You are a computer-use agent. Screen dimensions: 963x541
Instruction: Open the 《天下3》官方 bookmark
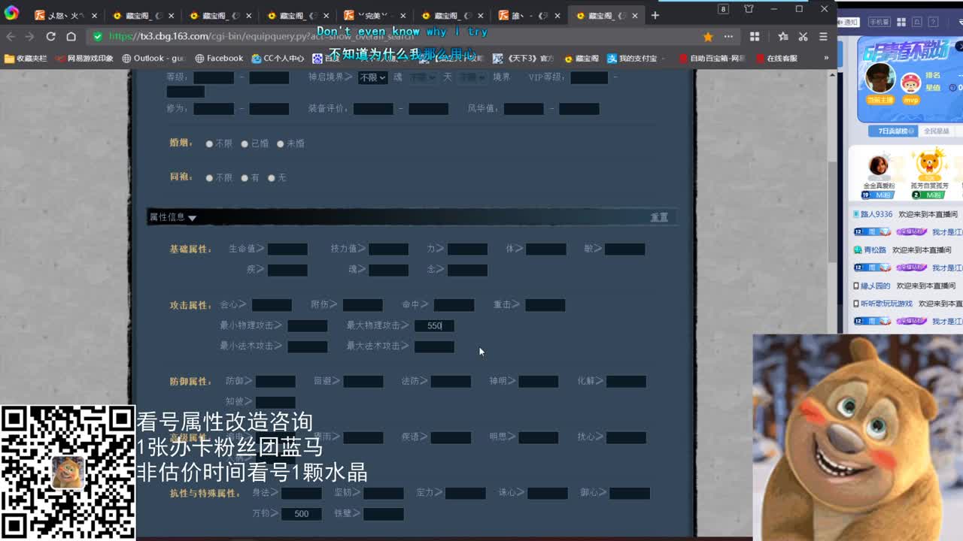(523, 58)
